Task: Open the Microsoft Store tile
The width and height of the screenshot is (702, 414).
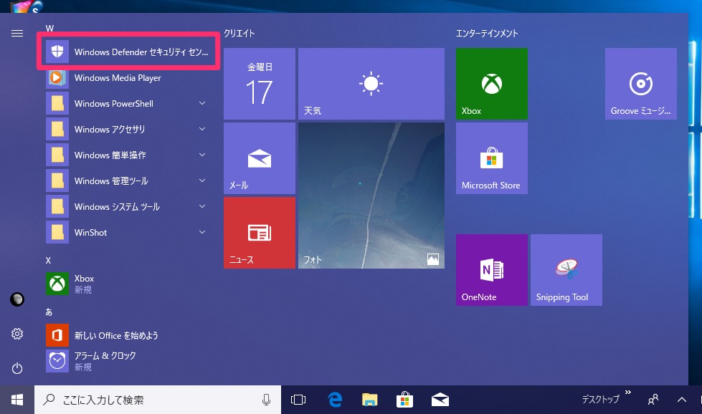Action: click(x=492, y=158)
